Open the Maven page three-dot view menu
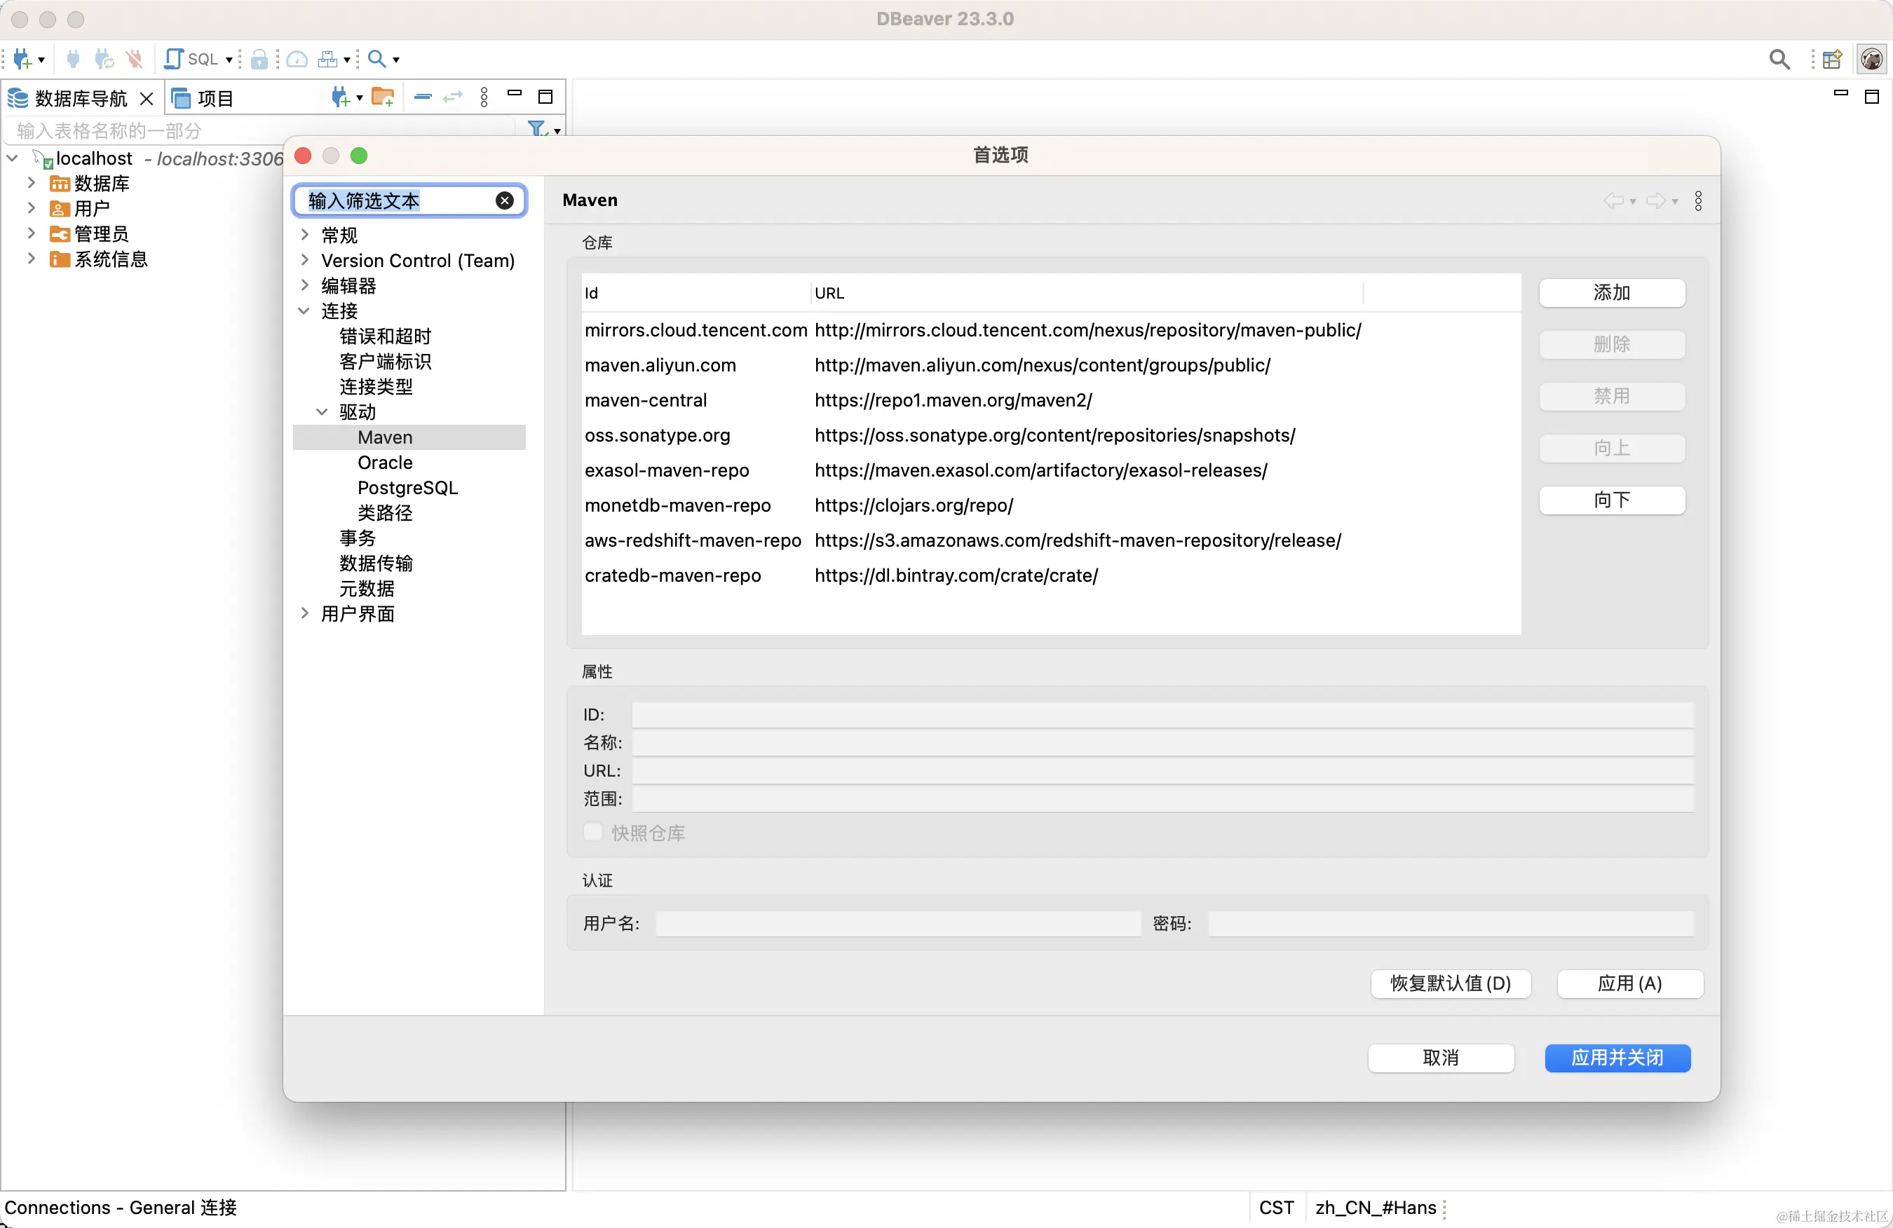 (1698, 200)
